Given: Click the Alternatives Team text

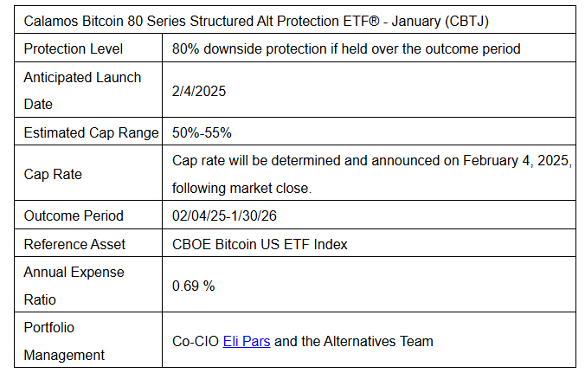Looking at the screenshot, I should [378, 341].
